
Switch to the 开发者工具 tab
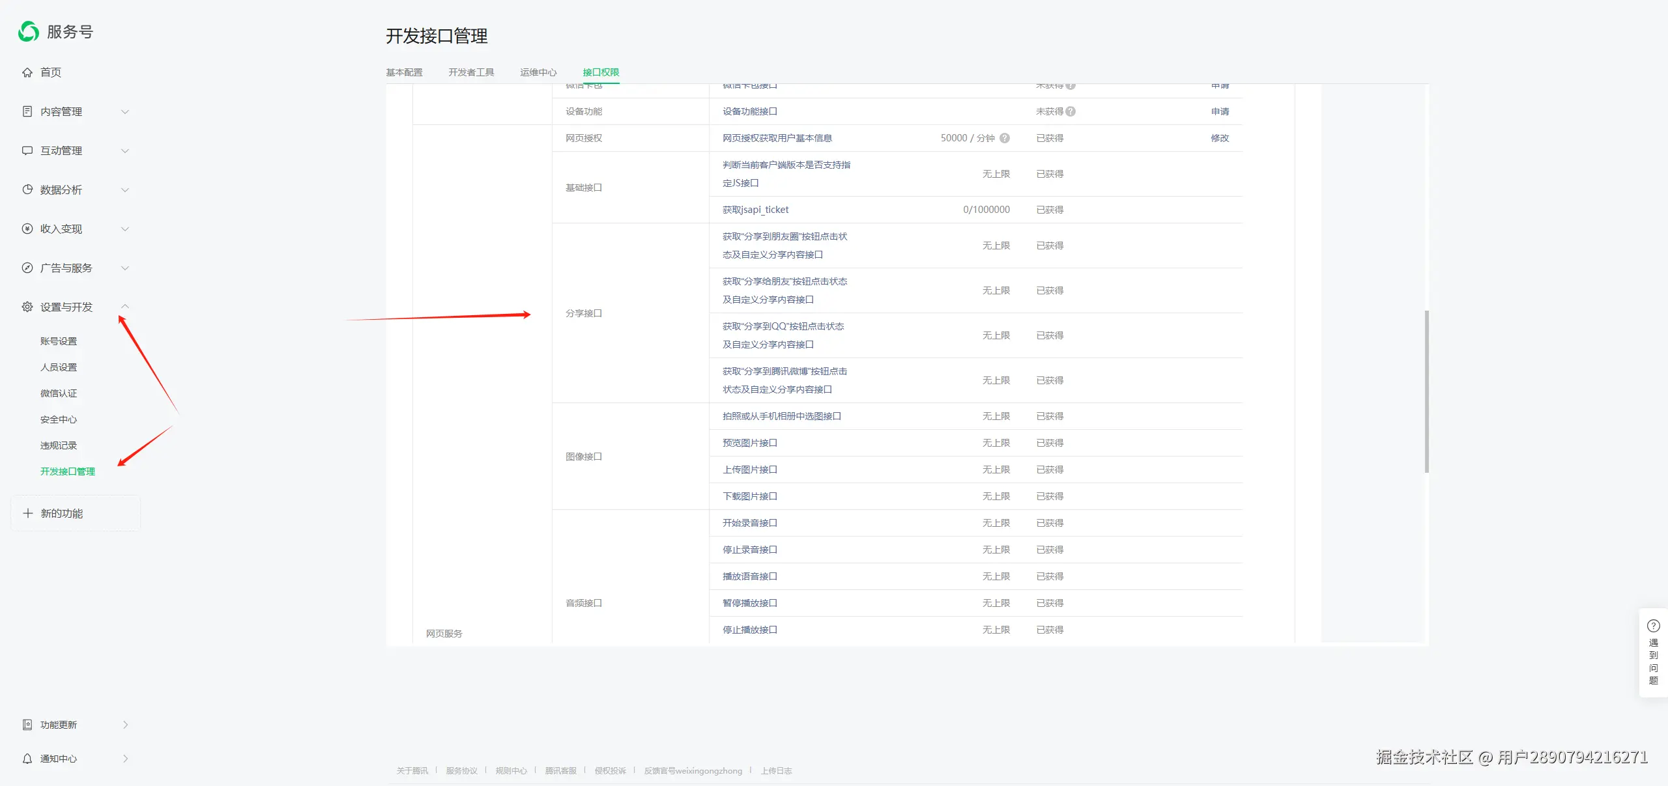[x=471, y=72]
